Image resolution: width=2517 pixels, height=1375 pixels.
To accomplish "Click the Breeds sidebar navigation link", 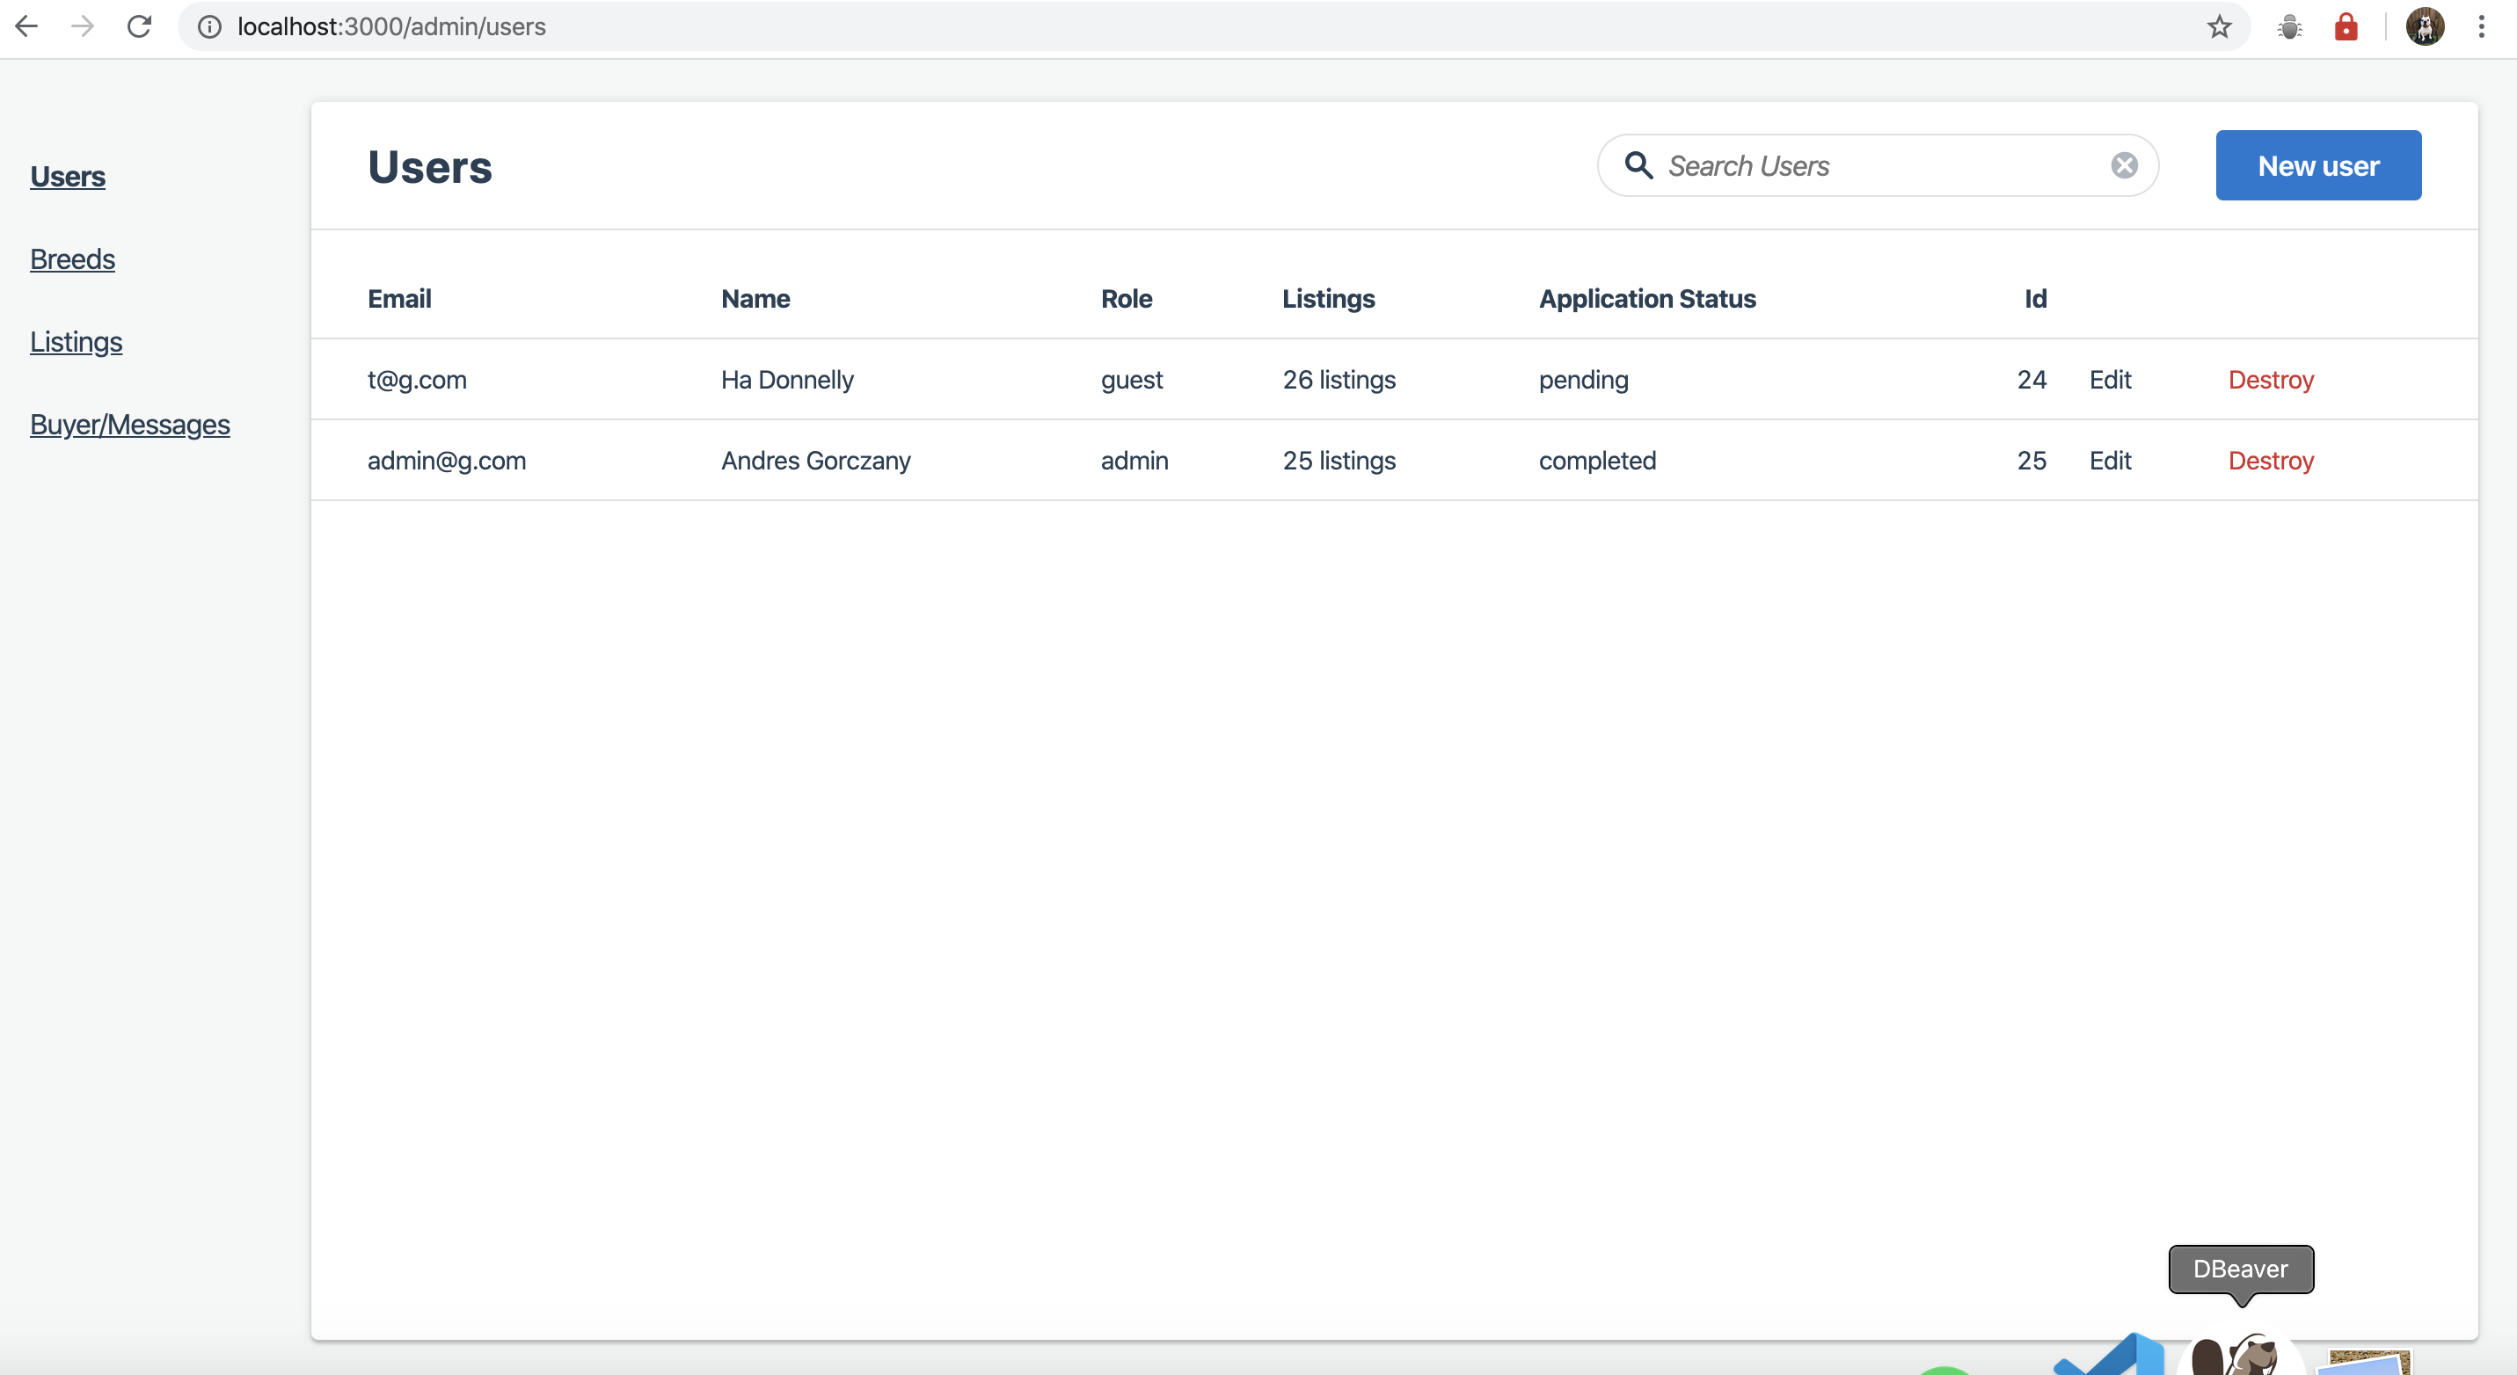I will coord(73,259).
